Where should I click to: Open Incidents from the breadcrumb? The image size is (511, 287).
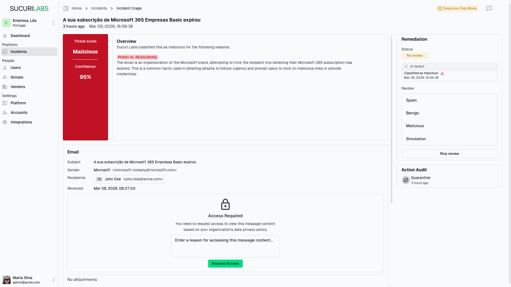pos(99,8)
